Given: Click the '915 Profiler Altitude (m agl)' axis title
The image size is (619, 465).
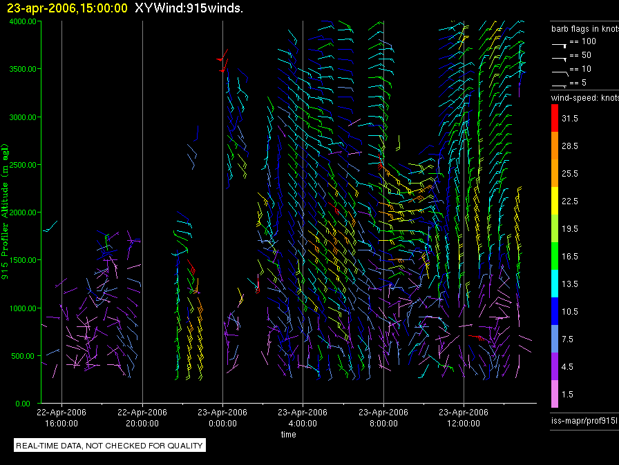Looking at the screenshot, I should [5, 212].
